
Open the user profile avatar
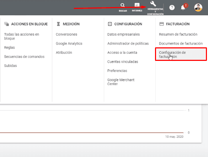(x=198, y=7)
